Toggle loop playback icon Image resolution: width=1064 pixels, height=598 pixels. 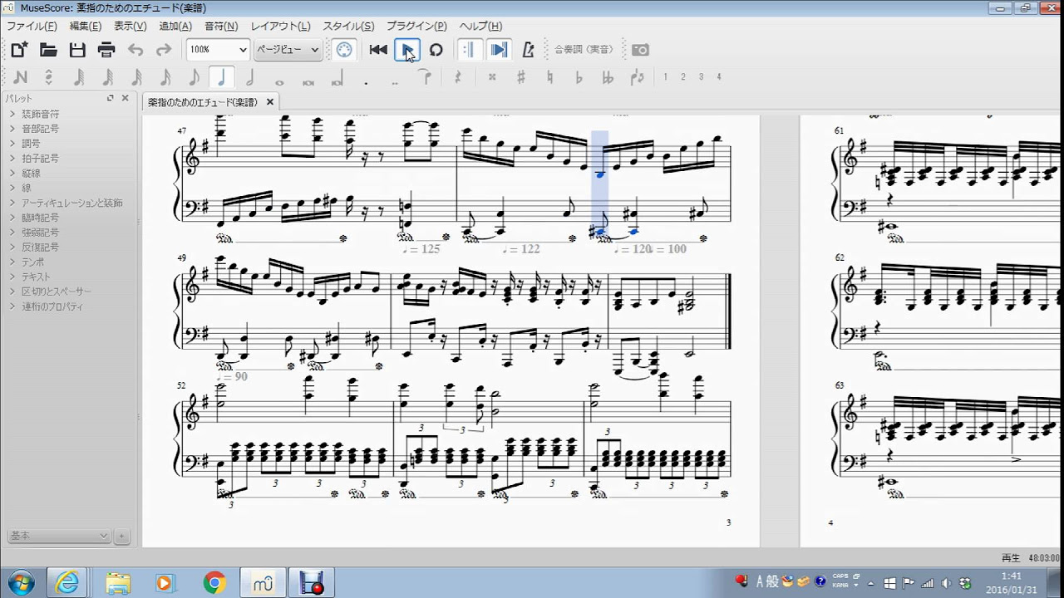436,50
